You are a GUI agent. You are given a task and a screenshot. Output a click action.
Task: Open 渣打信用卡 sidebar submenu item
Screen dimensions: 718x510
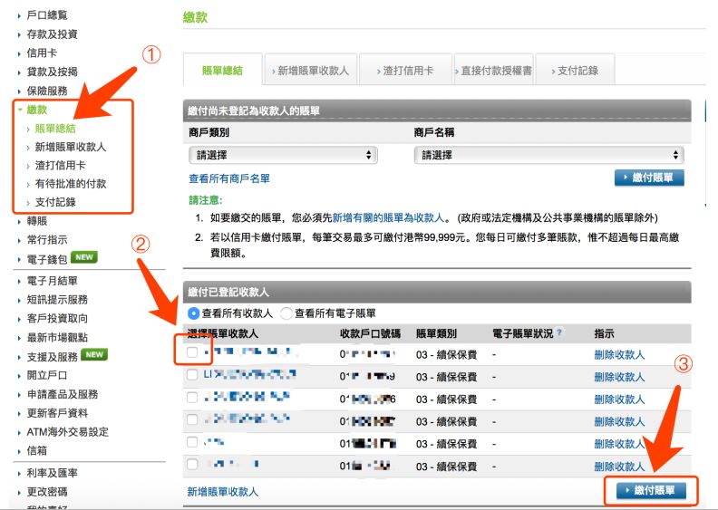(x=60, y=165)
